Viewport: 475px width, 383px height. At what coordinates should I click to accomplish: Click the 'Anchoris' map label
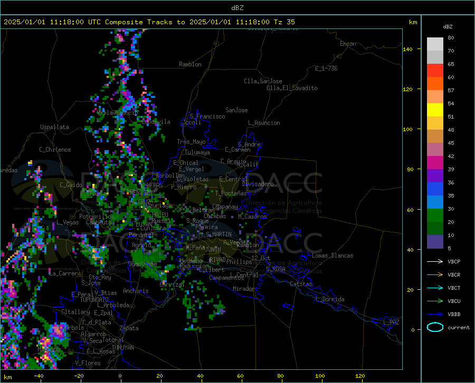[x=136, y=291]
